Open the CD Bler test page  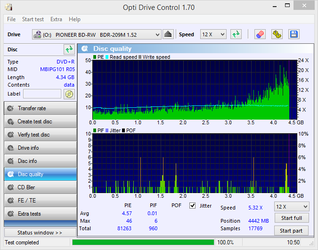coord(40,187)
